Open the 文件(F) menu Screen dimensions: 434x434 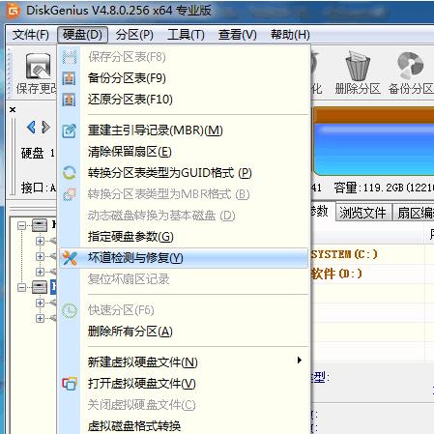(x=31, y=35)
